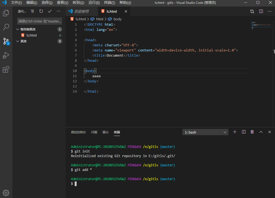This screenshot has height=198, width=275.
Task: Open the Explorer view in activity bar
Action: 6,13
